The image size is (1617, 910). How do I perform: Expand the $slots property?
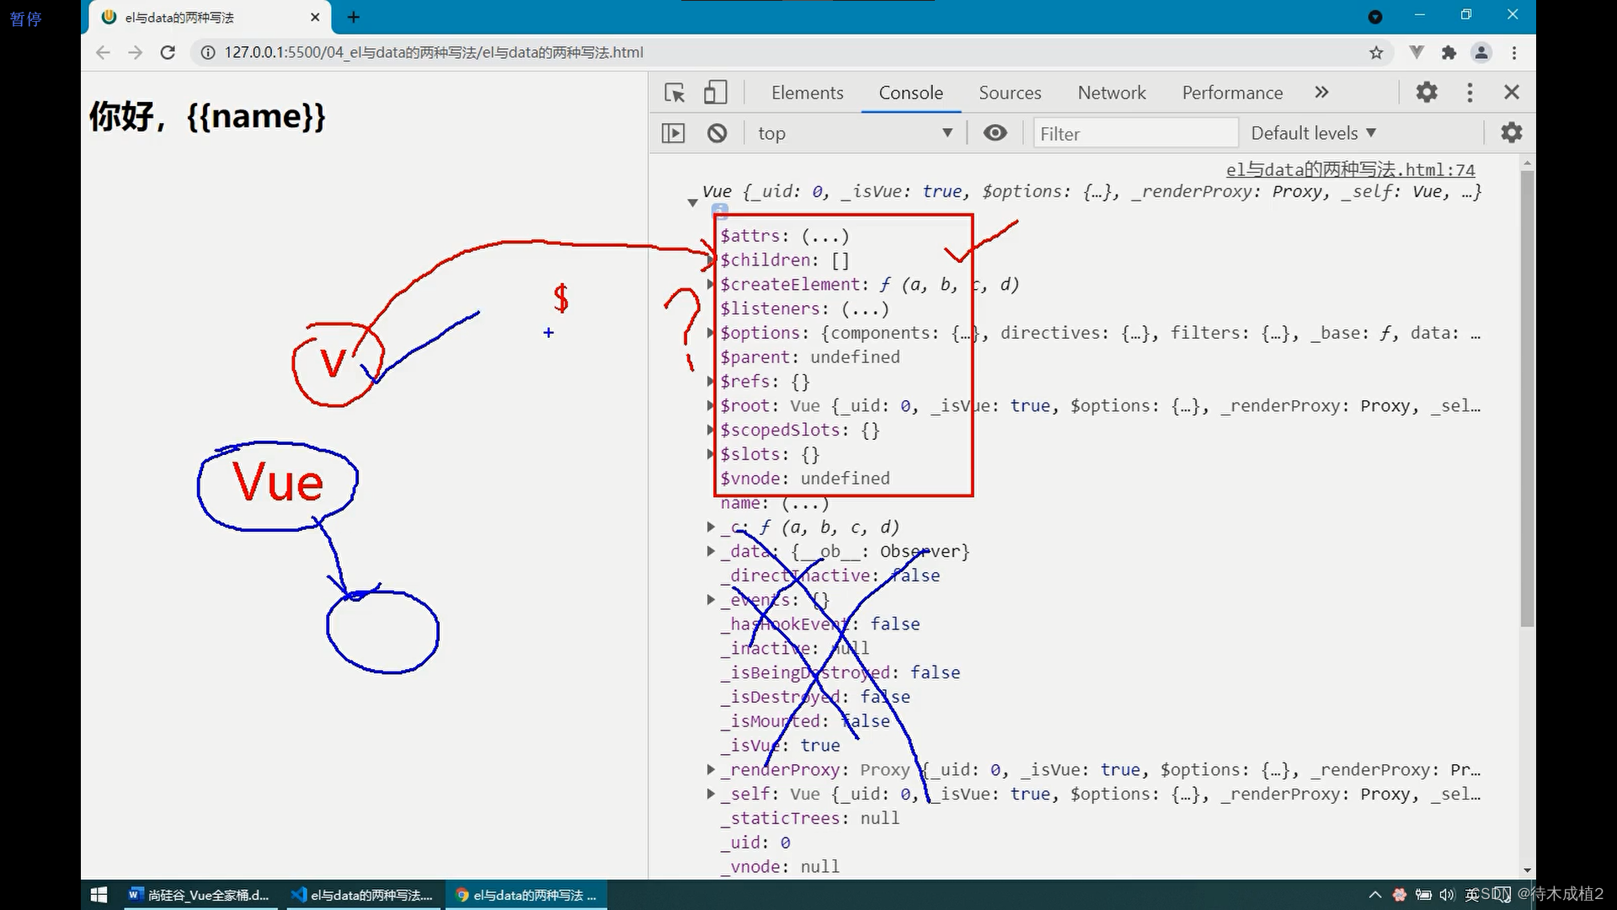pyautogui.click(x=711, y=454)
